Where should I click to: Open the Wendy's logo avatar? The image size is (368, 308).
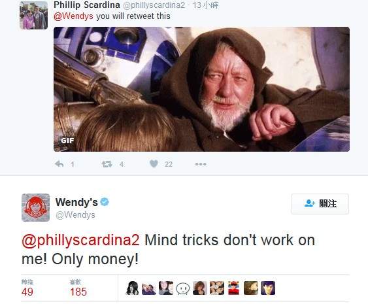coord(36,207)
